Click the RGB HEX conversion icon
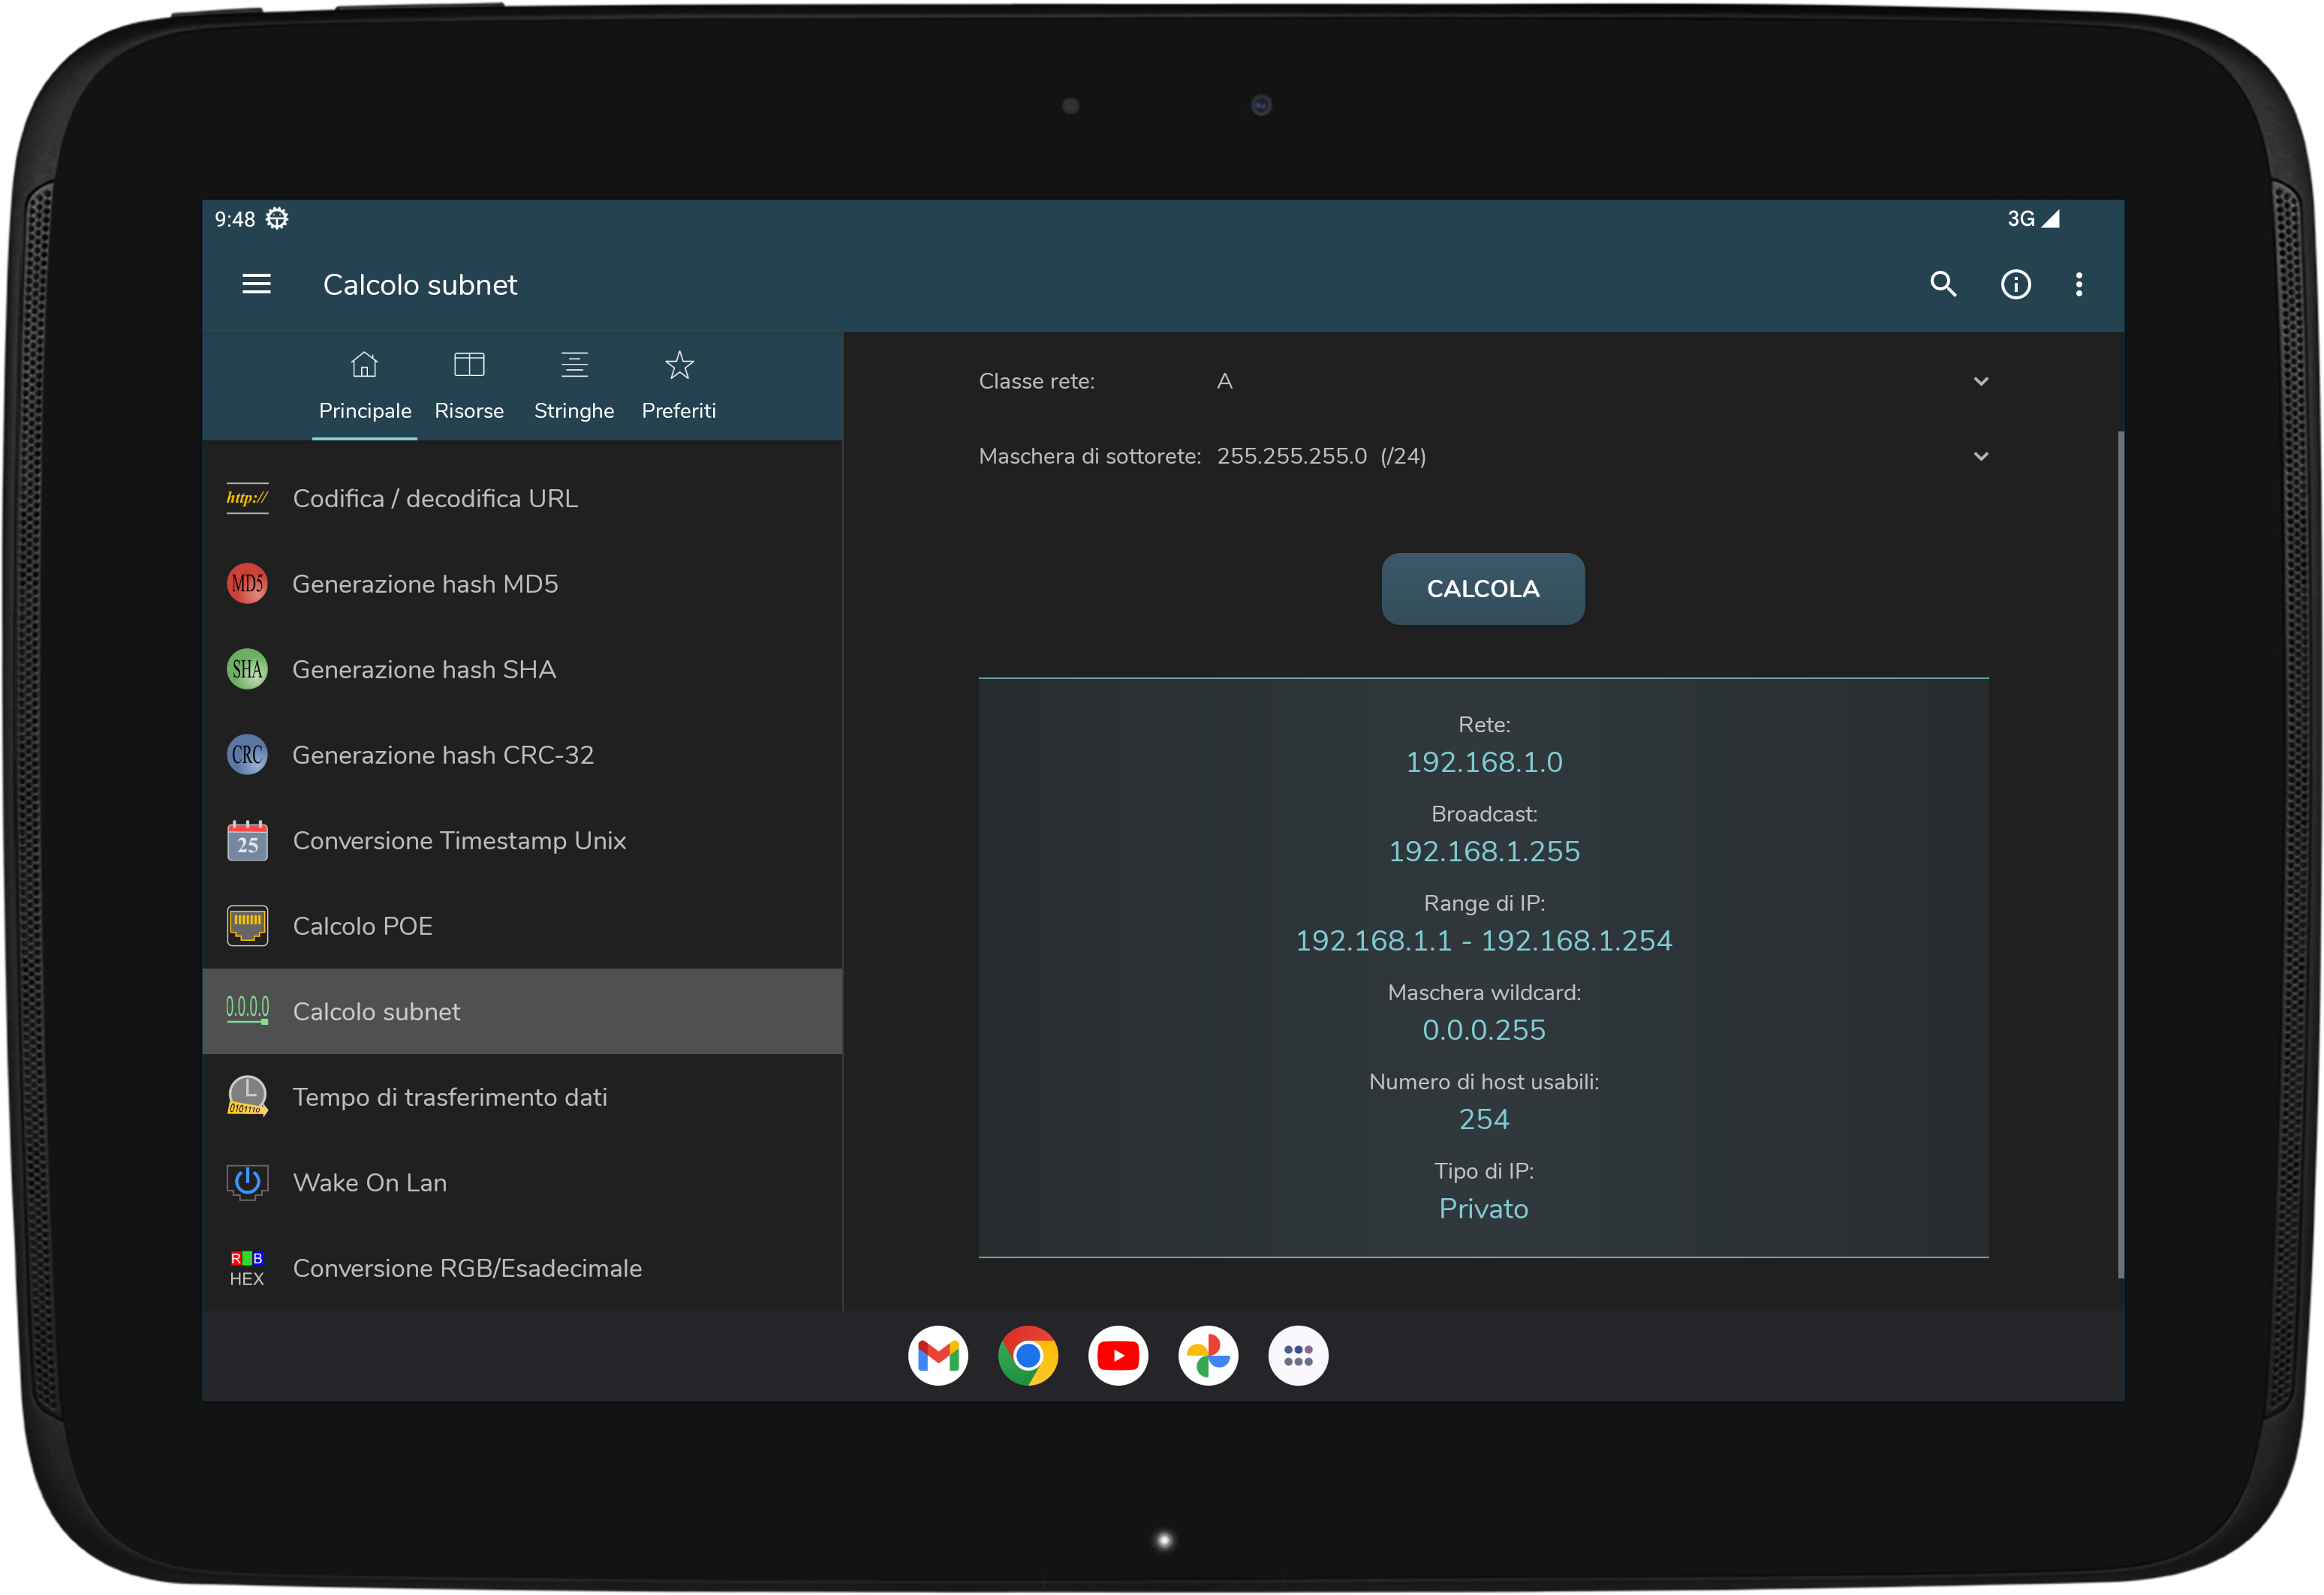 (x=247, y=1268)
